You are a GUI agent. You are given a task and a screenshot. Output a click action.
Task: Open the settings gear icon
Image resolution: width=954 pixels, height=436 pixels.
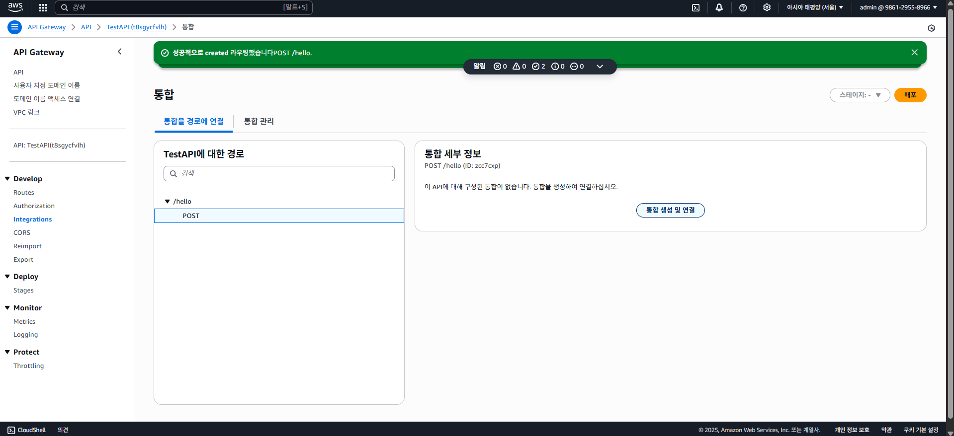point(767,7)
